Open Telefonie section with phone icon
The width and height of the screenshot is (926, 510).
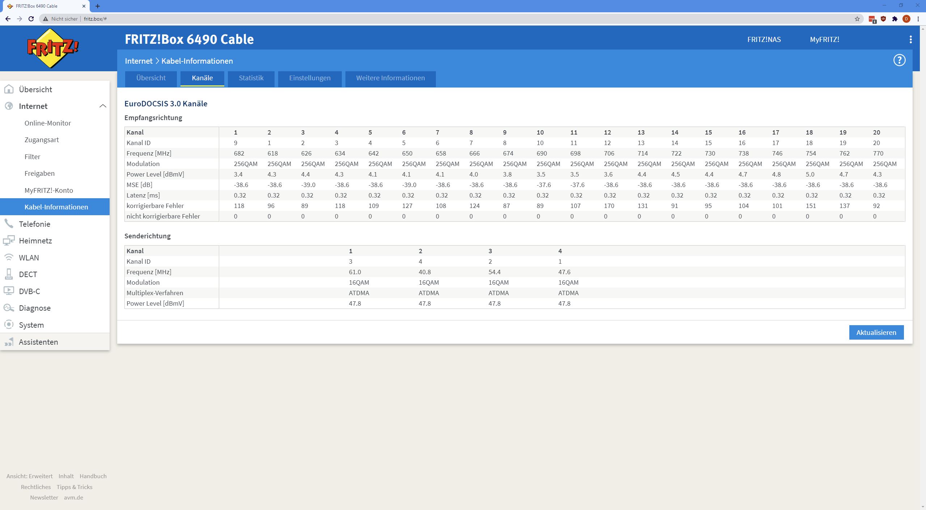coord(34,224)
